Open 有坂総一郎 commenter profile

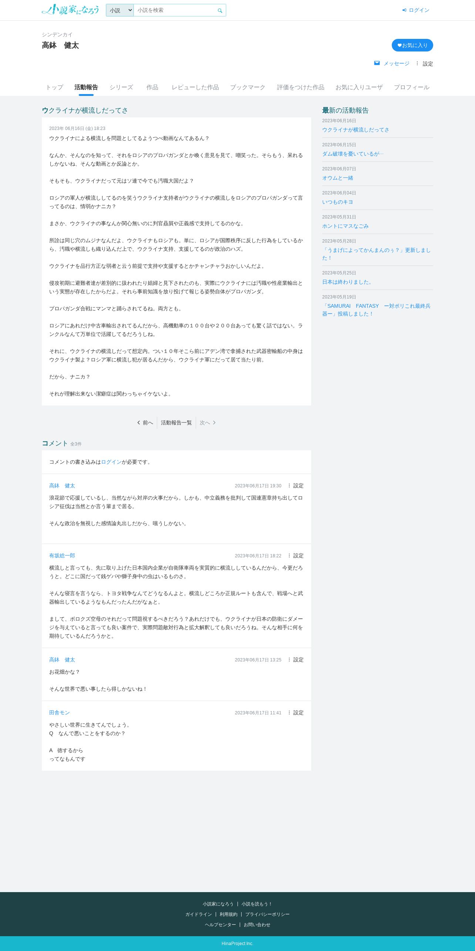point(62,555)
